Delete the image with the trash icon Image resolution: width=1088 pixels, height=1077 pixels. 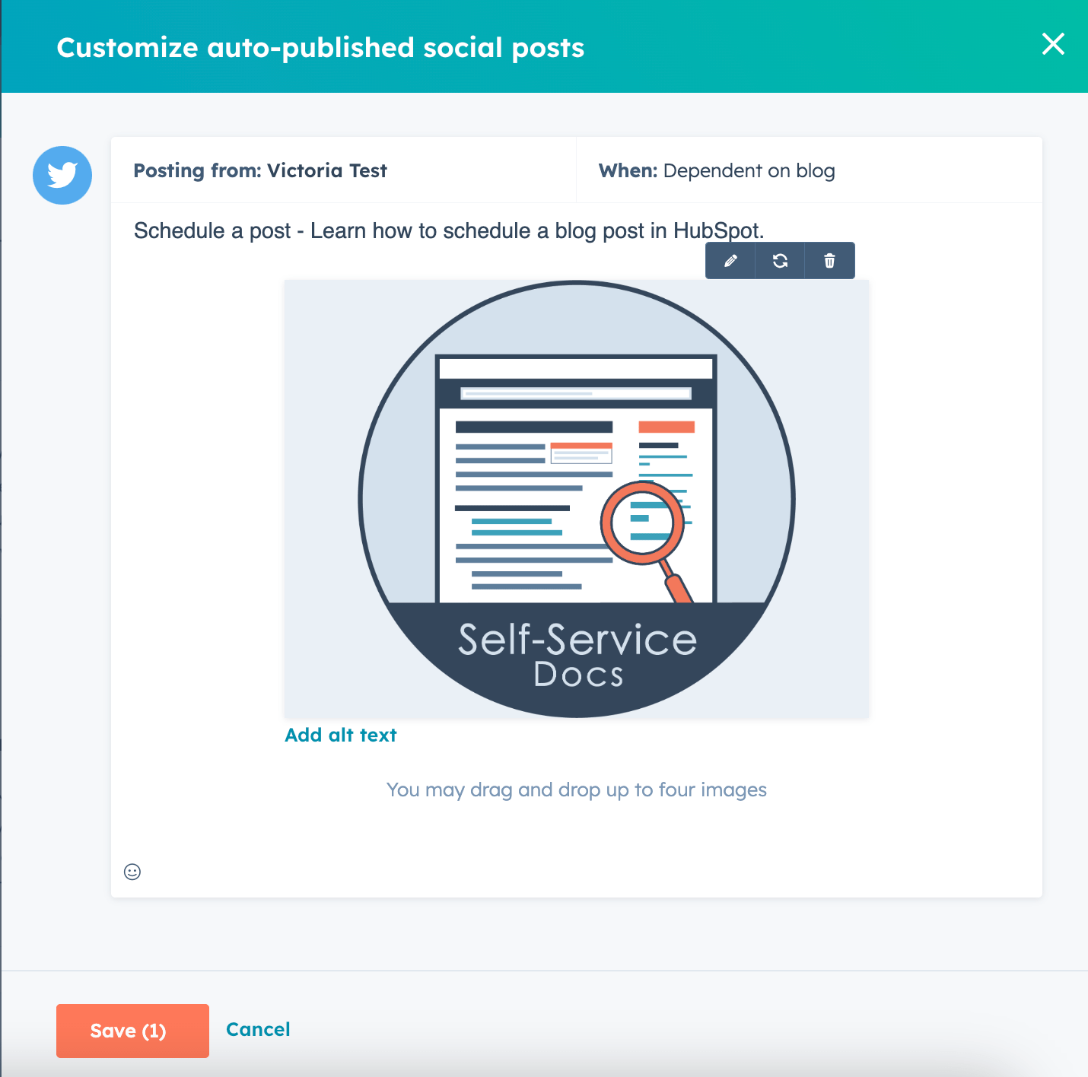click(829, 261)
